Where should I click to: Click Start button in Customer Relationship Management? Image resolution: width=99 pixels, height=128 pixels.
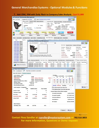[x=72, y=19]
